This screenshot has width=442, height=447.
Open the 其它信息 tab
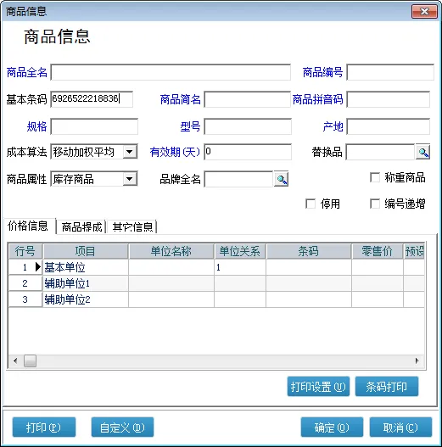[x=132, y=227]
